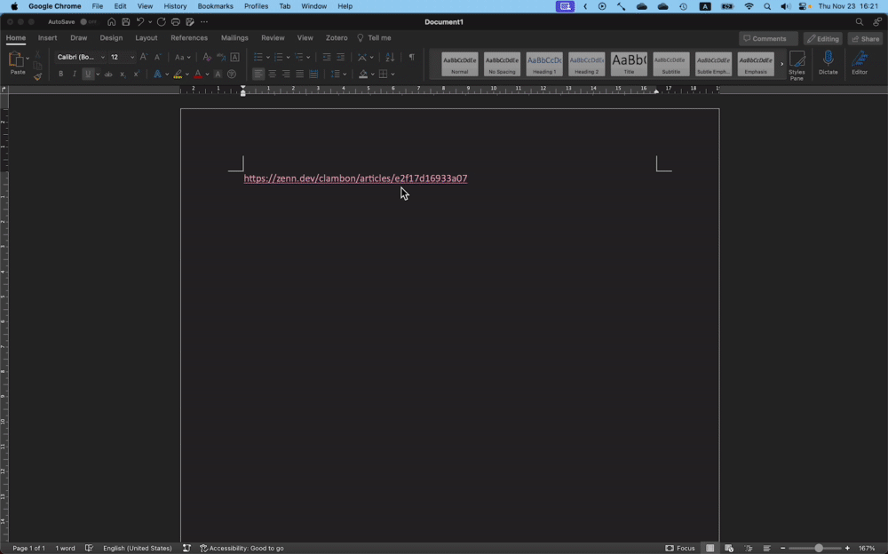Center align the text

(273, 75)
